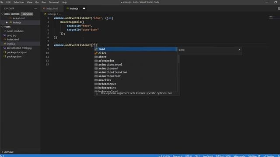Image resolution: width=280 pixels, height=157 pixels.
Task: Choose the 'beforeprint' suggestion
Action: 136,88
